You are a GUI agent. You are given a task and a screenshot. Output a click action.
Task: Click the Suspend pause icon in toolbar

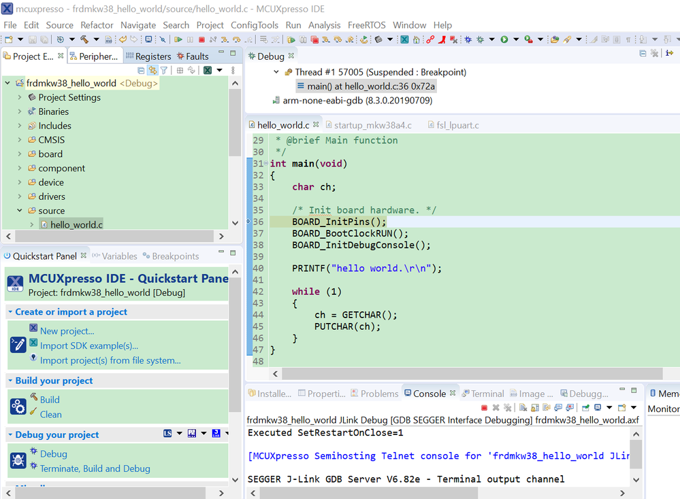190,39
